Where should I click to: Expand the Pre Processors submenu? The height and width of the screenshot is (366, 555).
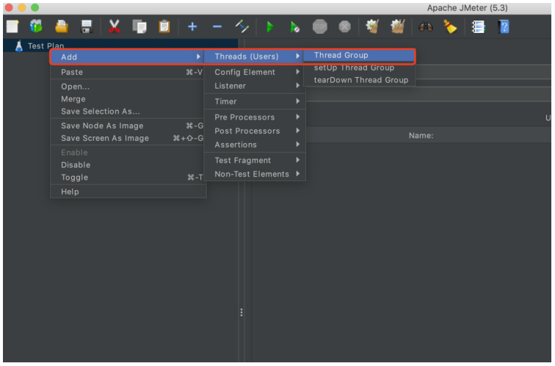255,117
